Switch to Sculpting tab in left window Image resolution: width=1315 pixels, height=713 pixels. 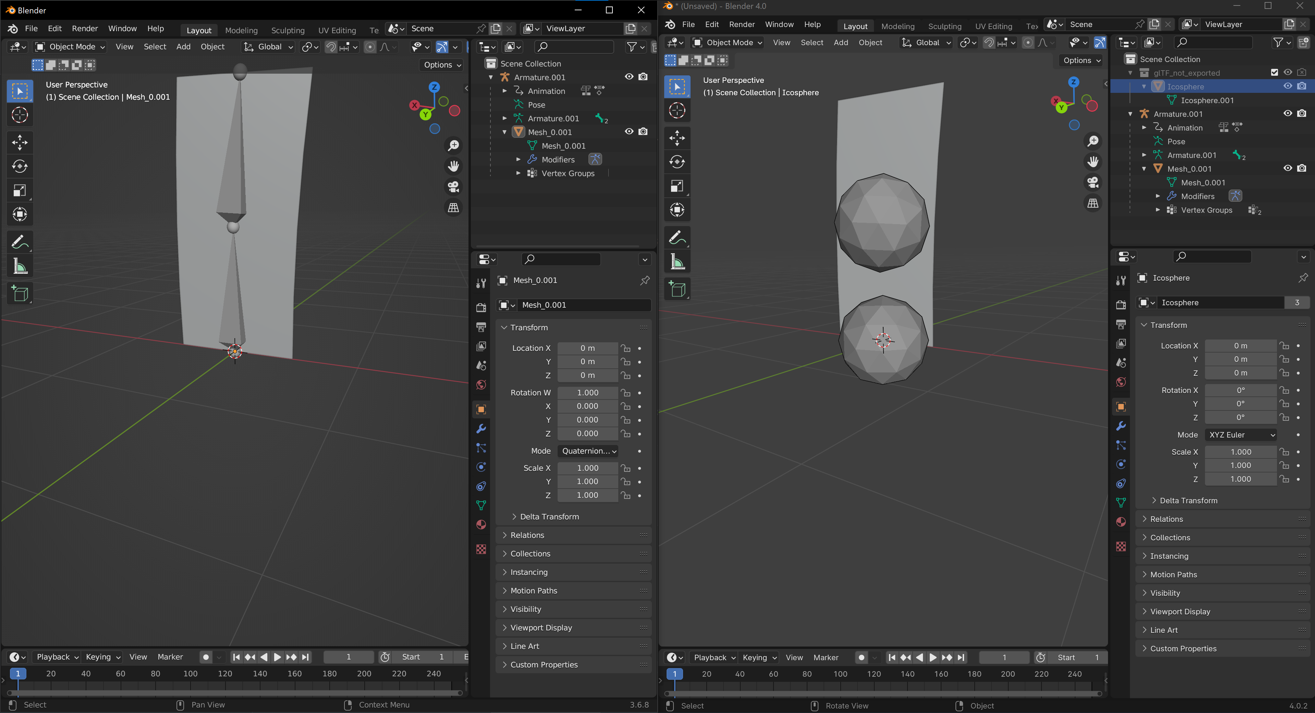[x=288, y=30]
